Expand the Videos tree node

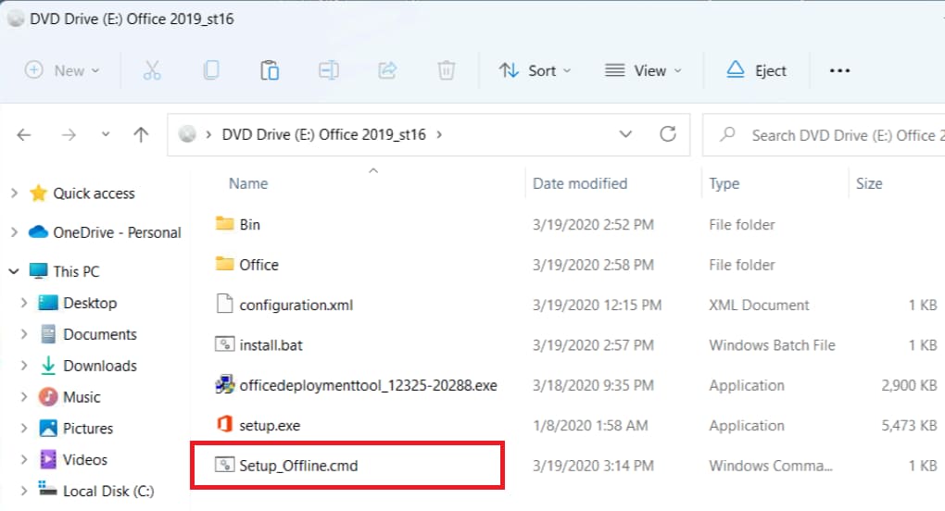click(x=24, y=459)
